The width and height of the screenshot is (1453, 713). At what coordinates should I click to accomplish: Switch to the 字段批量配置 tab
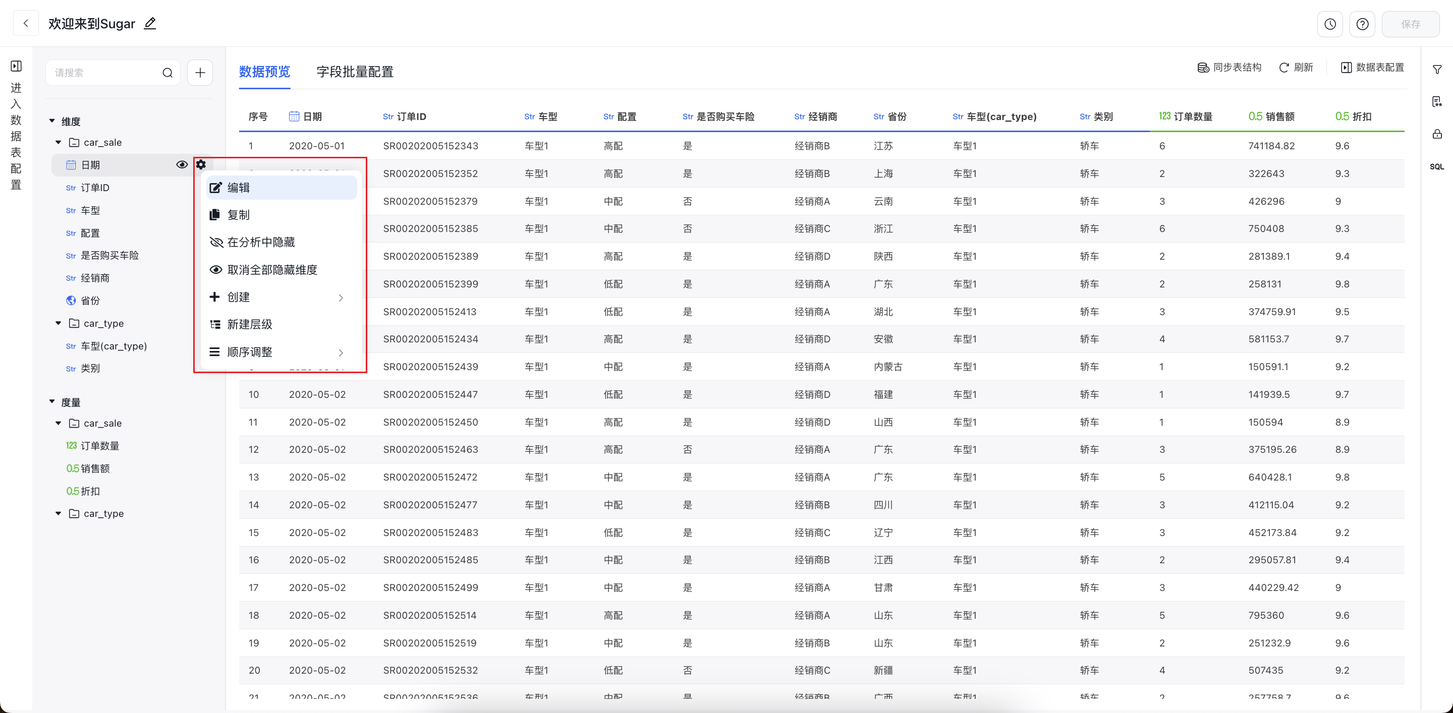point(355,72)
